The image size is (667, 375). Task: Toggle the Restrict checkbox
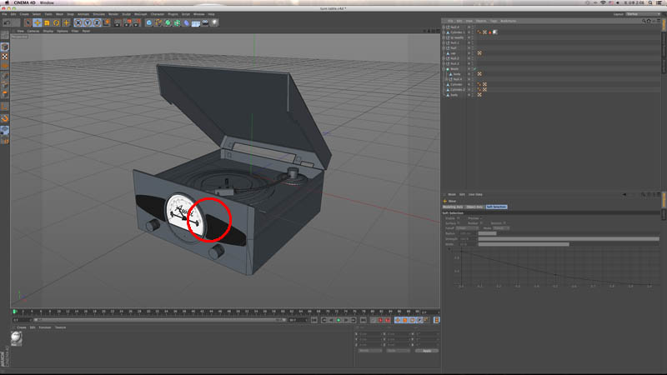(504, 223)
